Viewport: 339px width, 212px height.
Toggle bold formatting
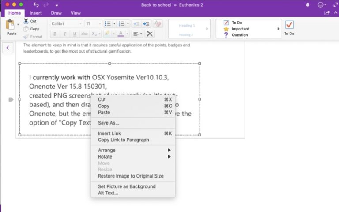55,34
